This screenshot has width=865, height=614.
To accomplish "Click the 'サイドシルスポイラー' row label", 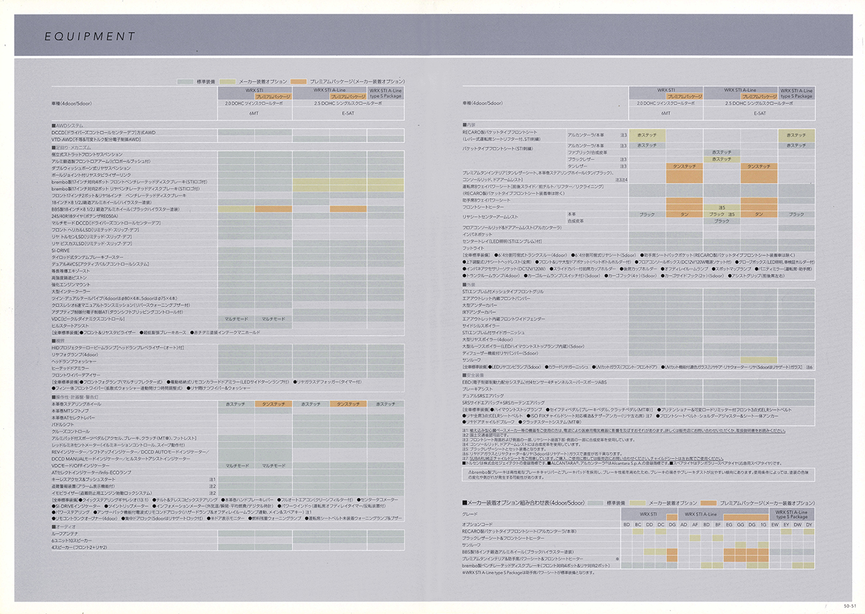I will pyautogui.click(x=481, y=325).
